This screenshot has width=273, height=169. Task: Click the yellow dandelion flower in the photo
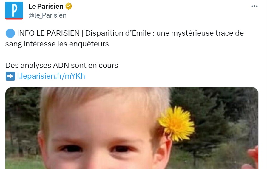176,124
